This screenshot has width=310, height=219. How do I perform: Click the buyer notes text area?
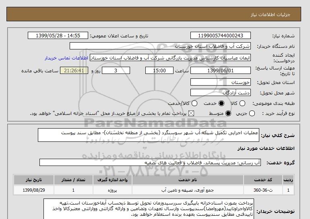pyautogui.click(x=149, y=209)
